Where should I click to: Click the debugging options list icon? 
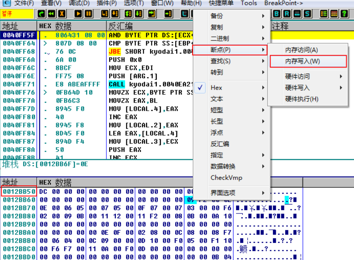pyautogui.click(x=324, y=14)
